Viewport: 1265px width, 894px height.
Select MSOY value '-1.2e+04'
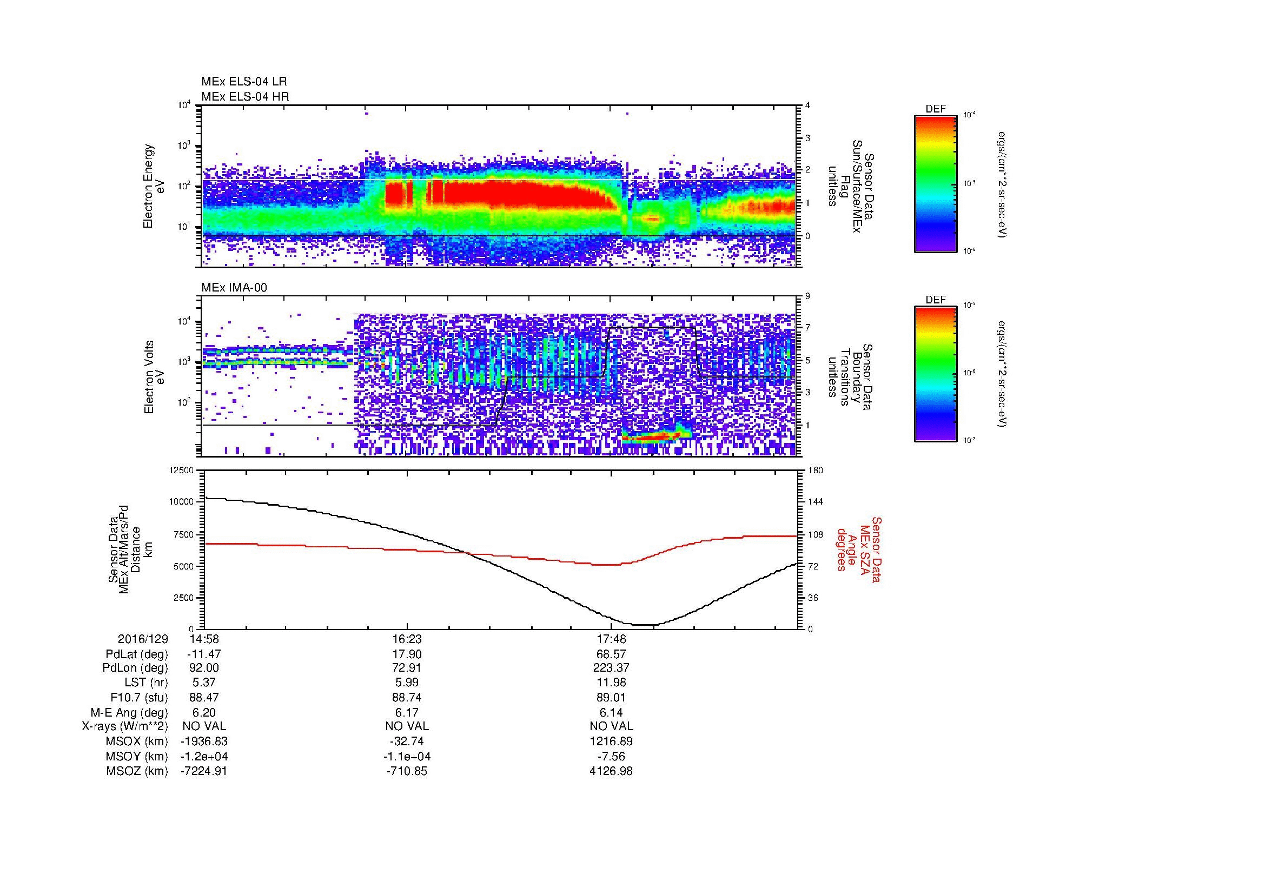coord(204,756)
